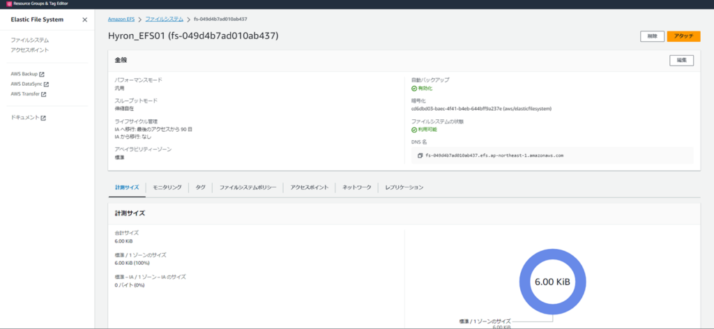Click the DNS name fs-049d4b7ad010ab437.efs.ap-northeast-1.amazonaws.com
Image resolution: width=714 pixels, height=329 pixels.
tap(494, 155)
